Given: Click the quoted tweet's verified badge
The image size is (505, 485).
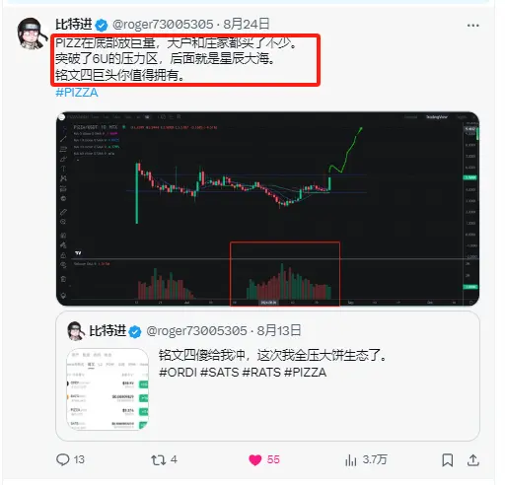Looking at the screenshot, I should click(135, 331).
